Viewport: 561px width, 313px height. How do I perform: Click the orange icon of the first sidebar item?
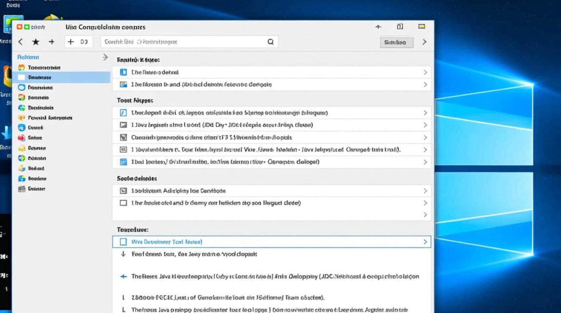pyautogui.click(x=22, y=68)
